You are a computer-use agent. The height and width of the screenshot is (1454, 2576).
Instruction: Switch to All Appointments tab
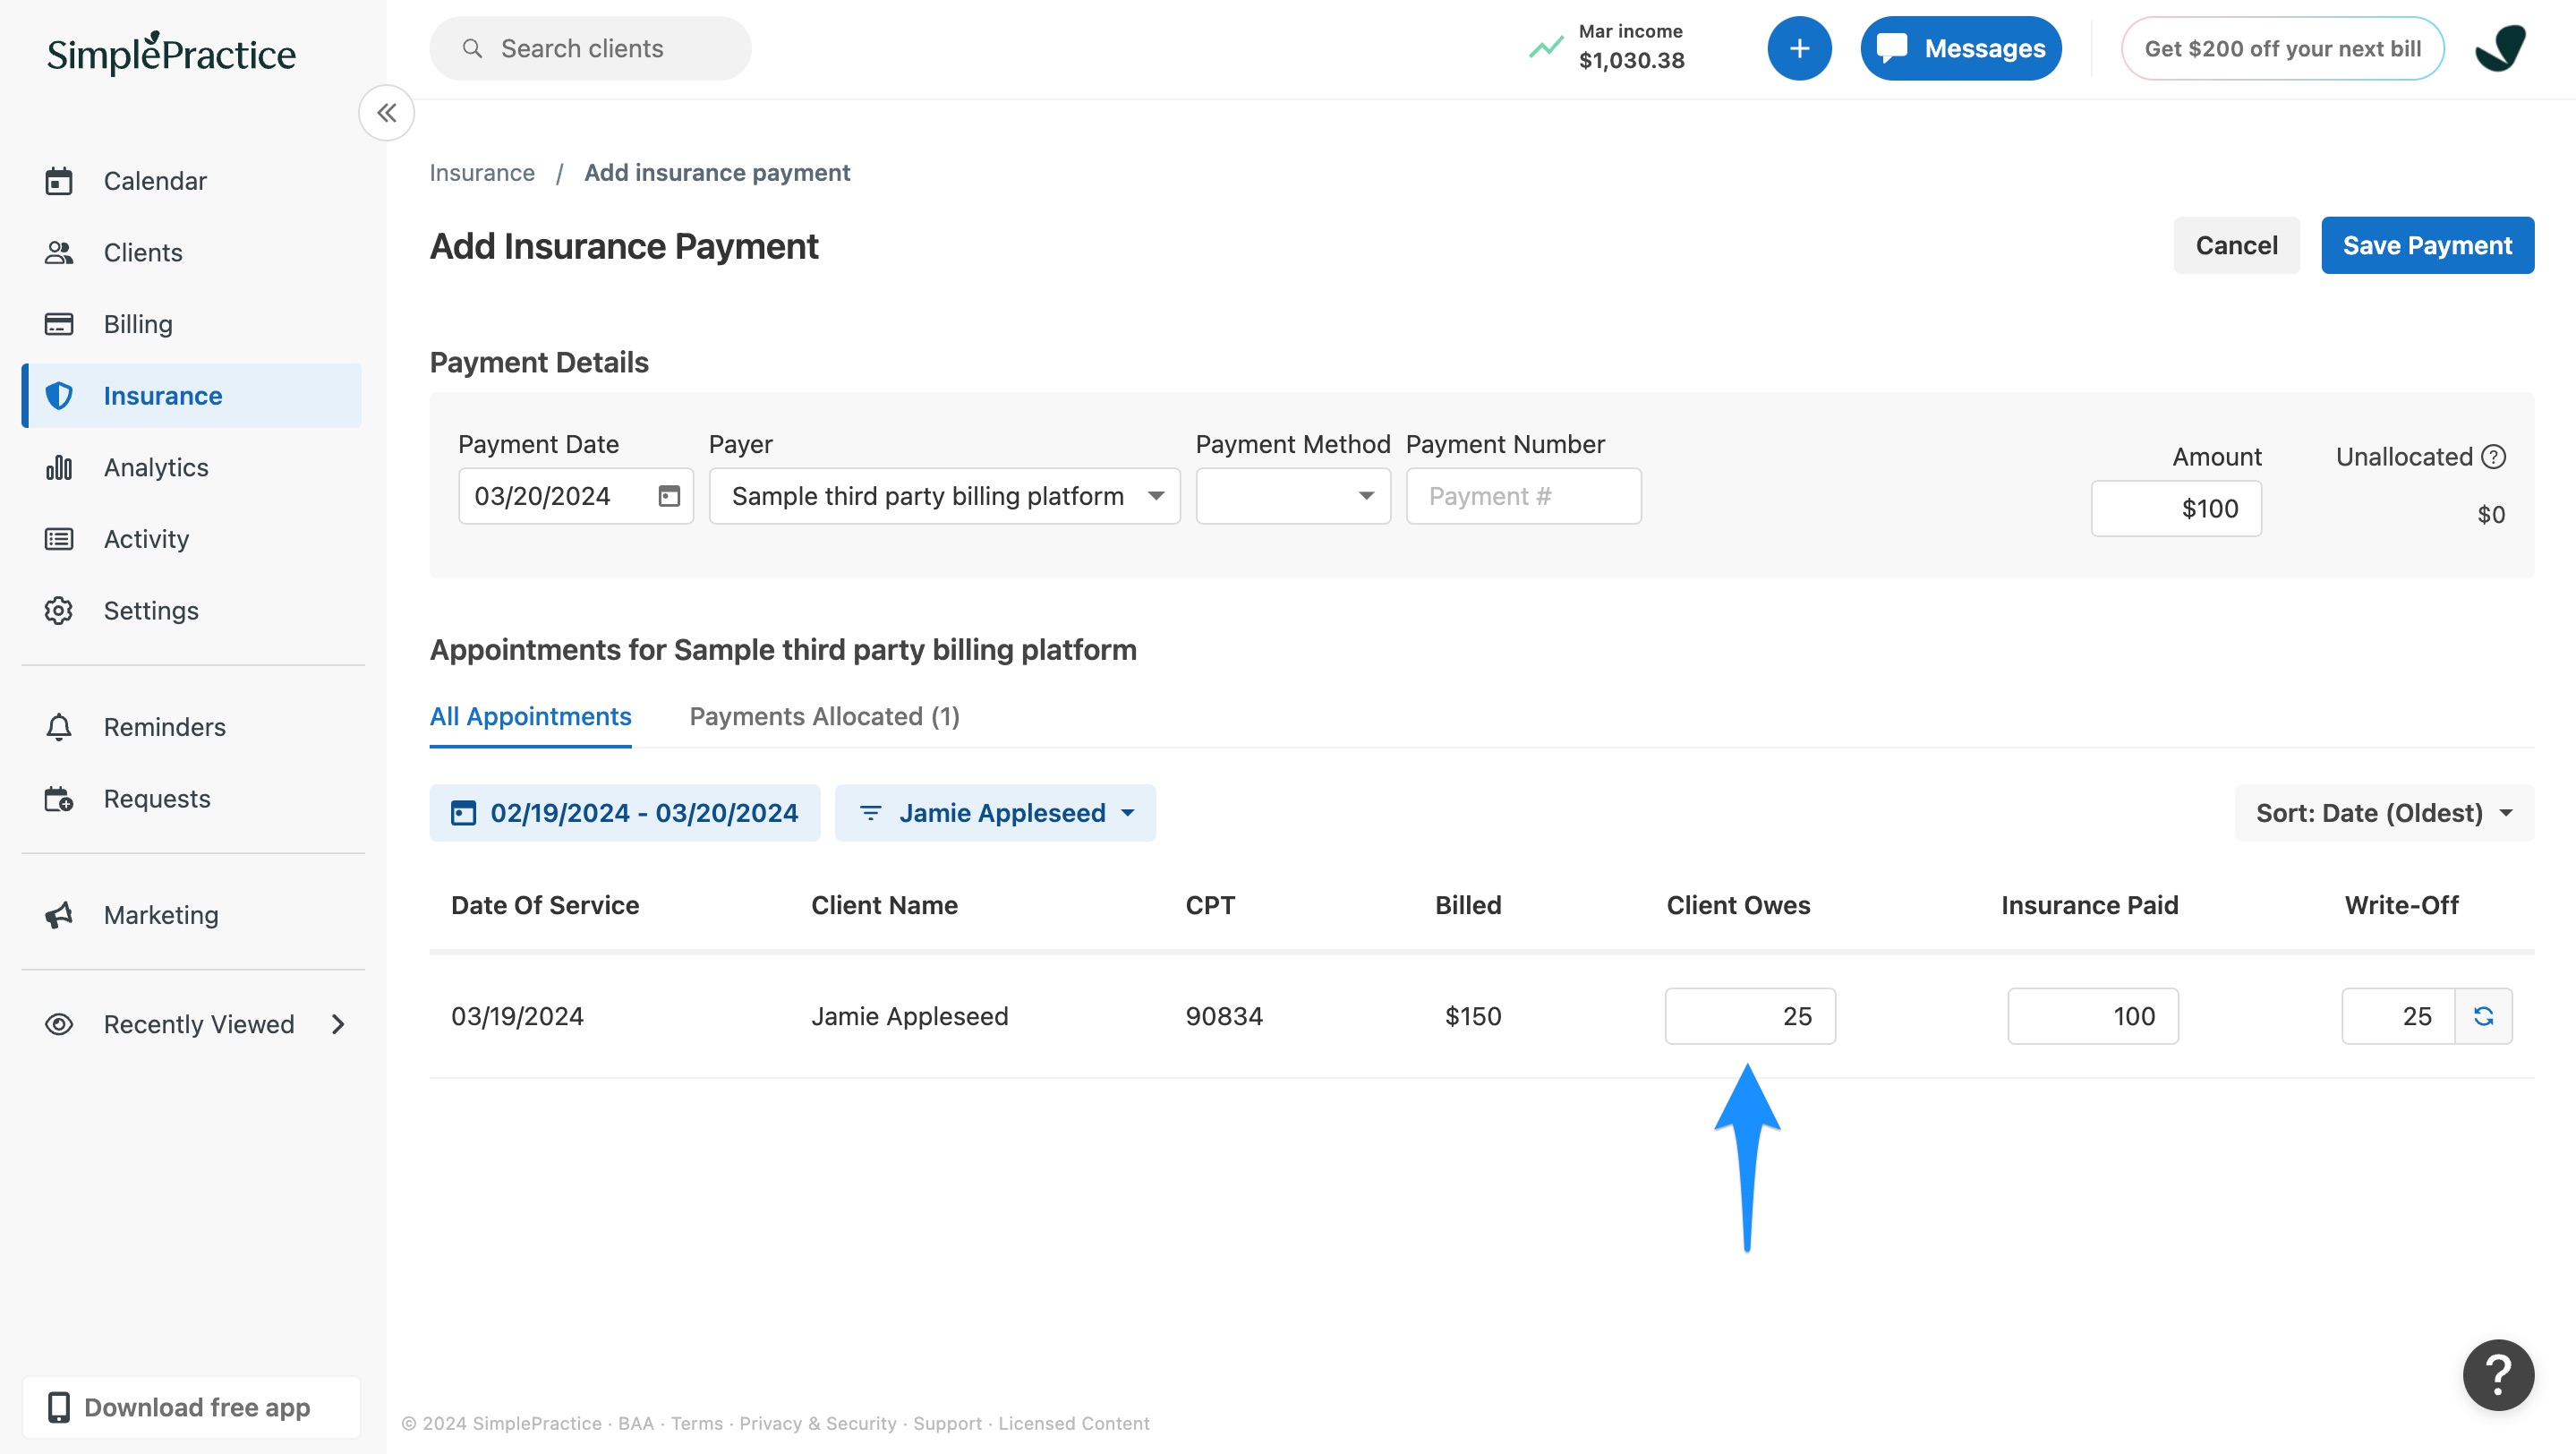(x=530, y=717)
